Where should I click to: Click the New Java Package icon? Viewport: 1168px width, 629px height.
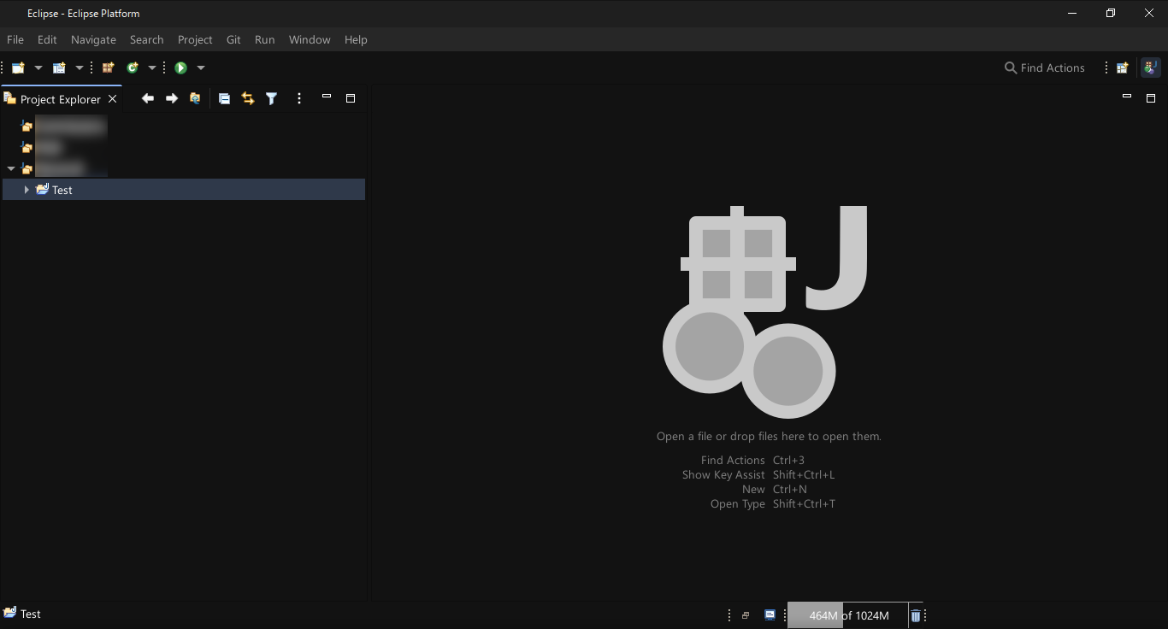pos(108,68)
